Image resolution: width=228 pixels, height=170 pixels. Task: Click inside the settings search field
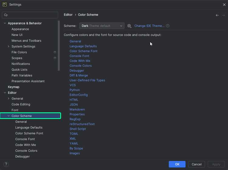(x=30, y=15)
